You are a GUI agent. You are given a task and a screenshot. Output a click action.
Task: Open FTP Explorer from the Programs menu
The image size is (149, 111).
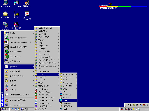(47, 89)
